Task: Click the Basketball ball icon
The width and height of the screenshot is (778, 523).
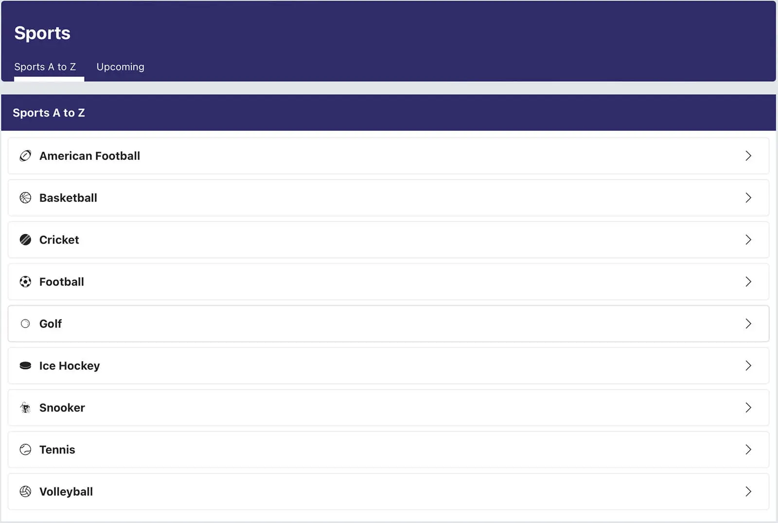Action: 25,198
